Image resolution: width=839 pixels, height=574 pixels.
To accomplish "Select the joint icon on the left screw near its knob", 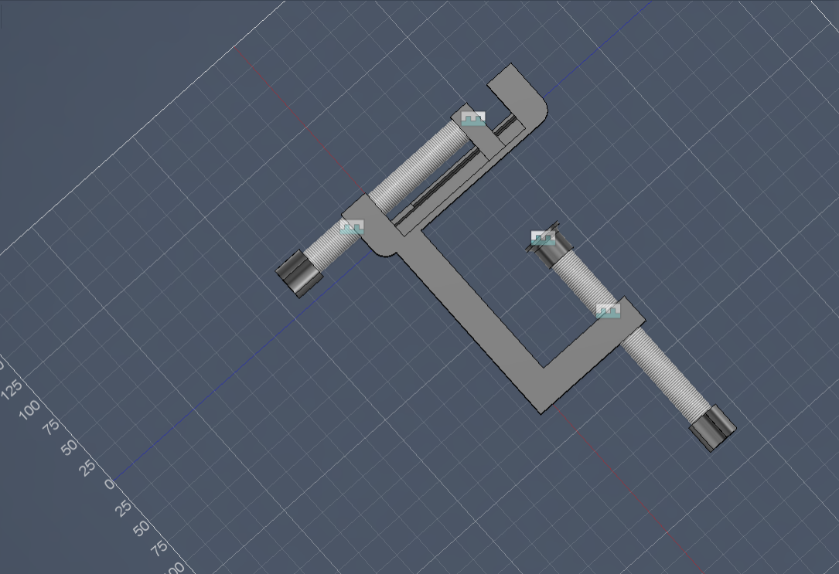I will click(x=352, y=227).
